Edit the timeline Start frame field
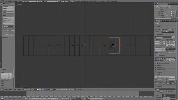Image resolution: width=178 pixels, height=100 pixels. point(34,99)
